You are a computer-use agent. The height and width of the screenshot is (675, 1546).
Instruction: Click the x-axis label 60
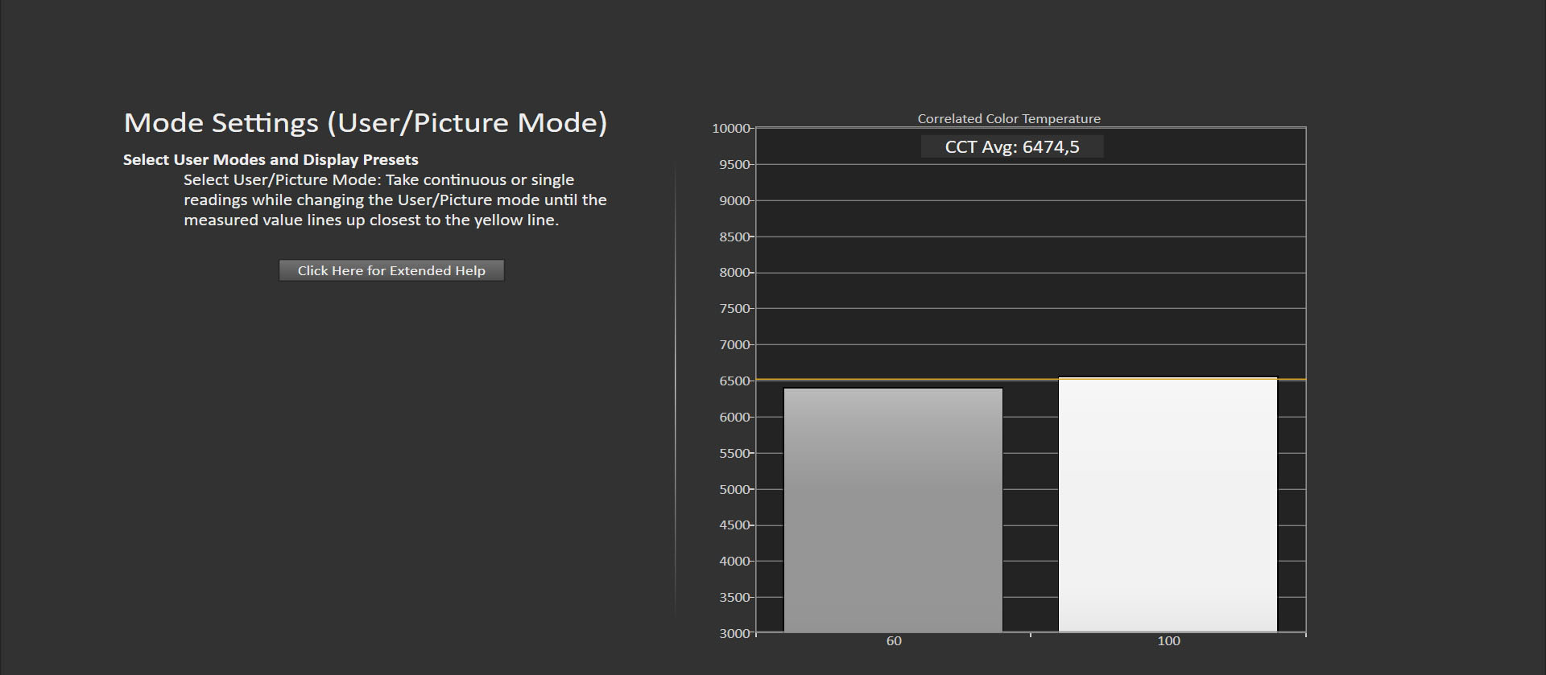point(894,641)
